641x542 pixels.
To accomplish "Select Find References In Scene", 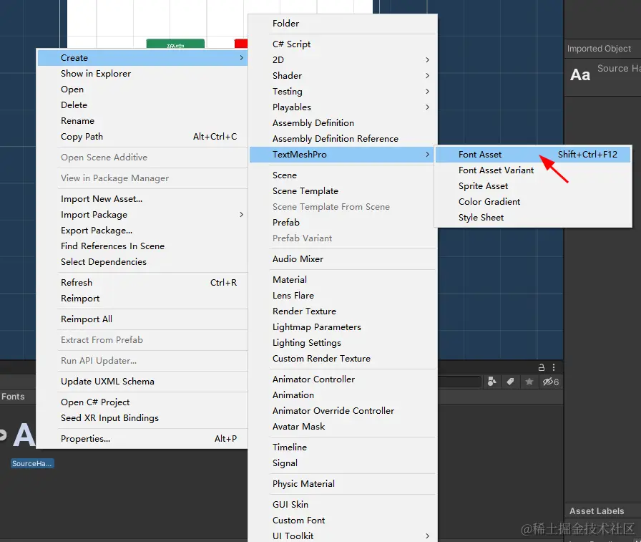I will pos(142,246).
